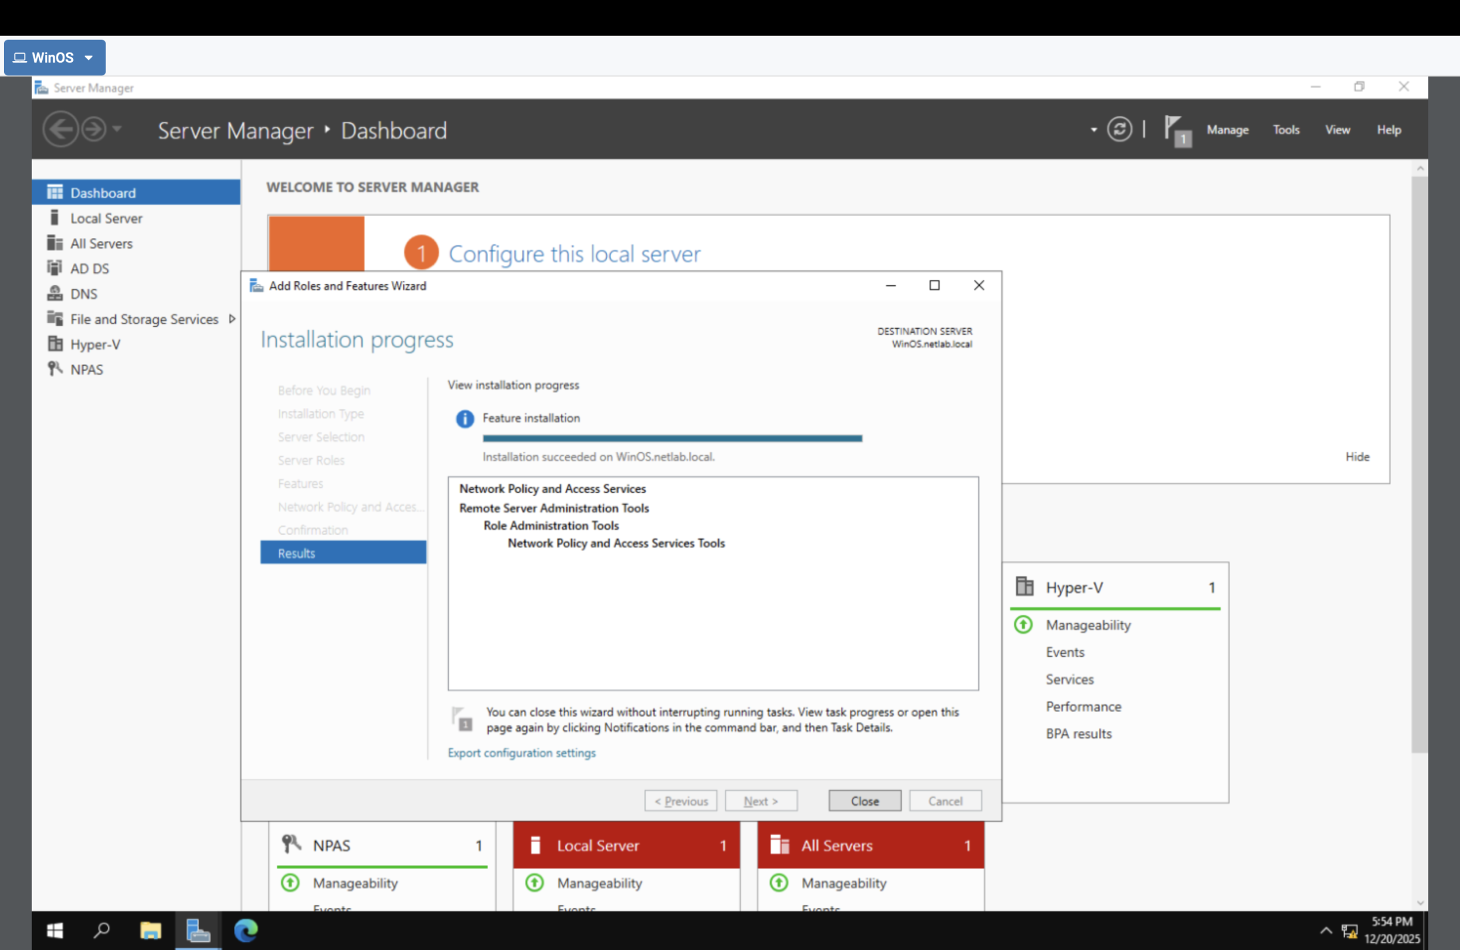Image resolution: width=1460 pixels, height=950 pixels.
Task: Click the back navigation arrow
Action: 60,130
